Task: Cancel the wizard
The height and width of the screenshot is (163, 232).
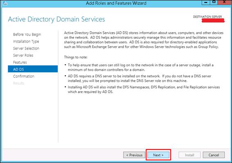Action: coord(214,155)
